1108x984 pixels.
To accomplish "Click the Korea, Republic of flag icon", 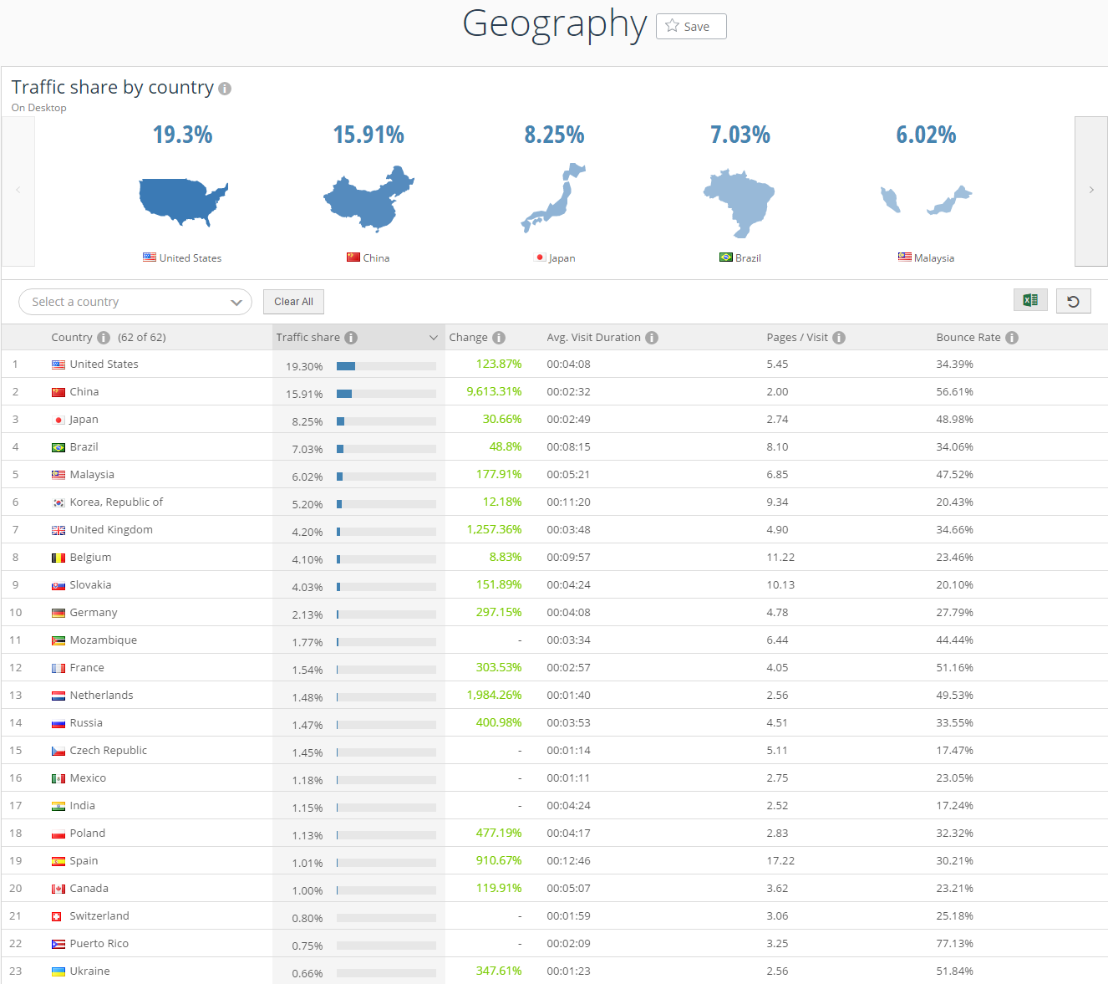I will 58,502.
